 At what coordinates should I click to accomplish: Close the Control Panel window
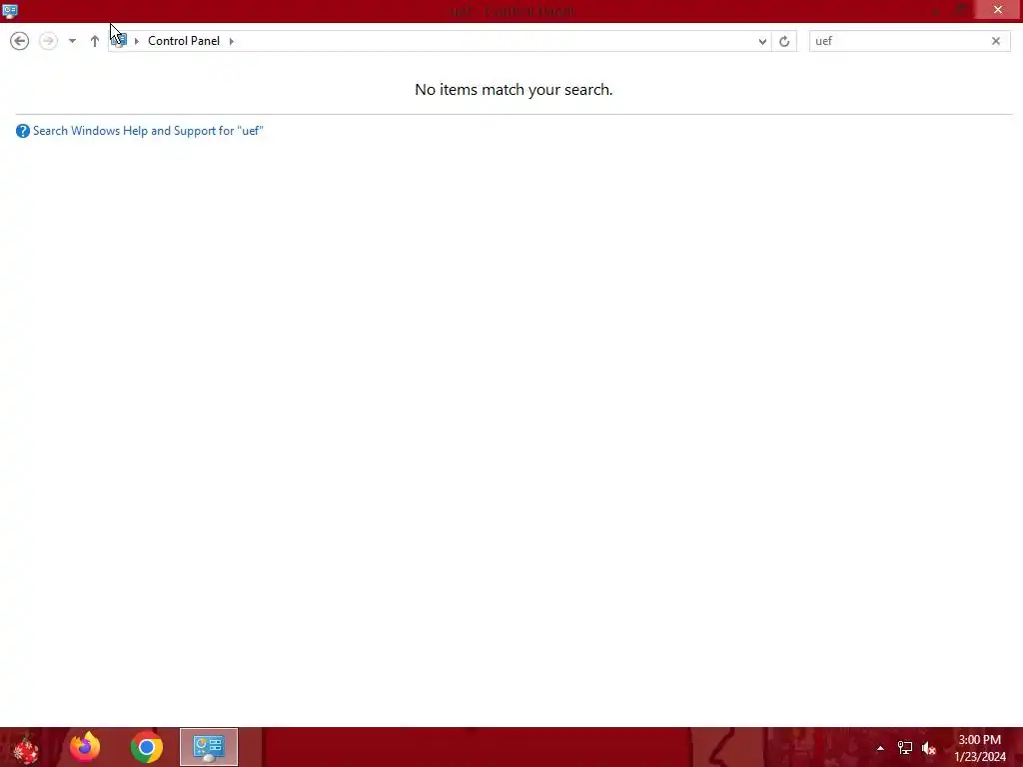pyautogui.click(x=998, y=10)
